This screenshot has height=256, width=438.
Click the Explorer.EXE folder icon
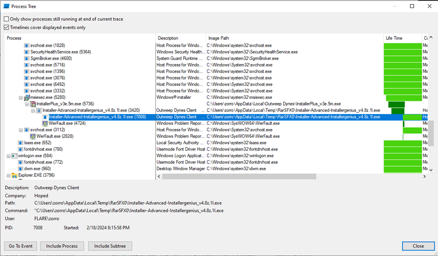click(14, 175)
